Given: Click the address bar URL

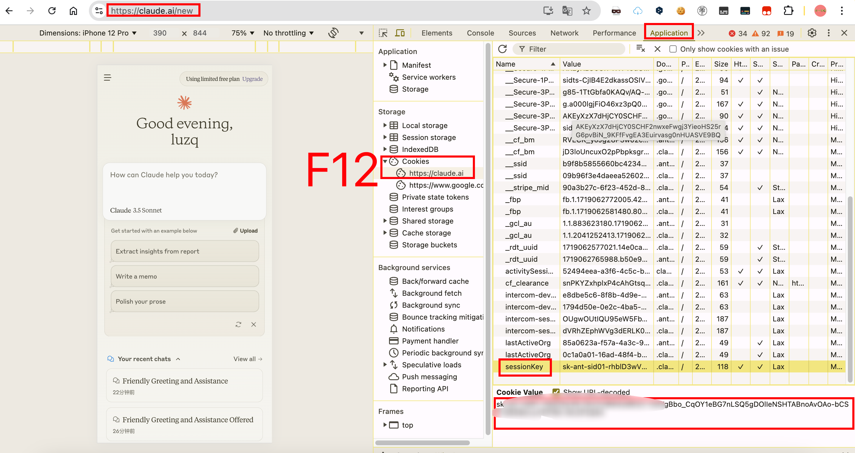Looking at the screenshot, I should click(152, 11).
